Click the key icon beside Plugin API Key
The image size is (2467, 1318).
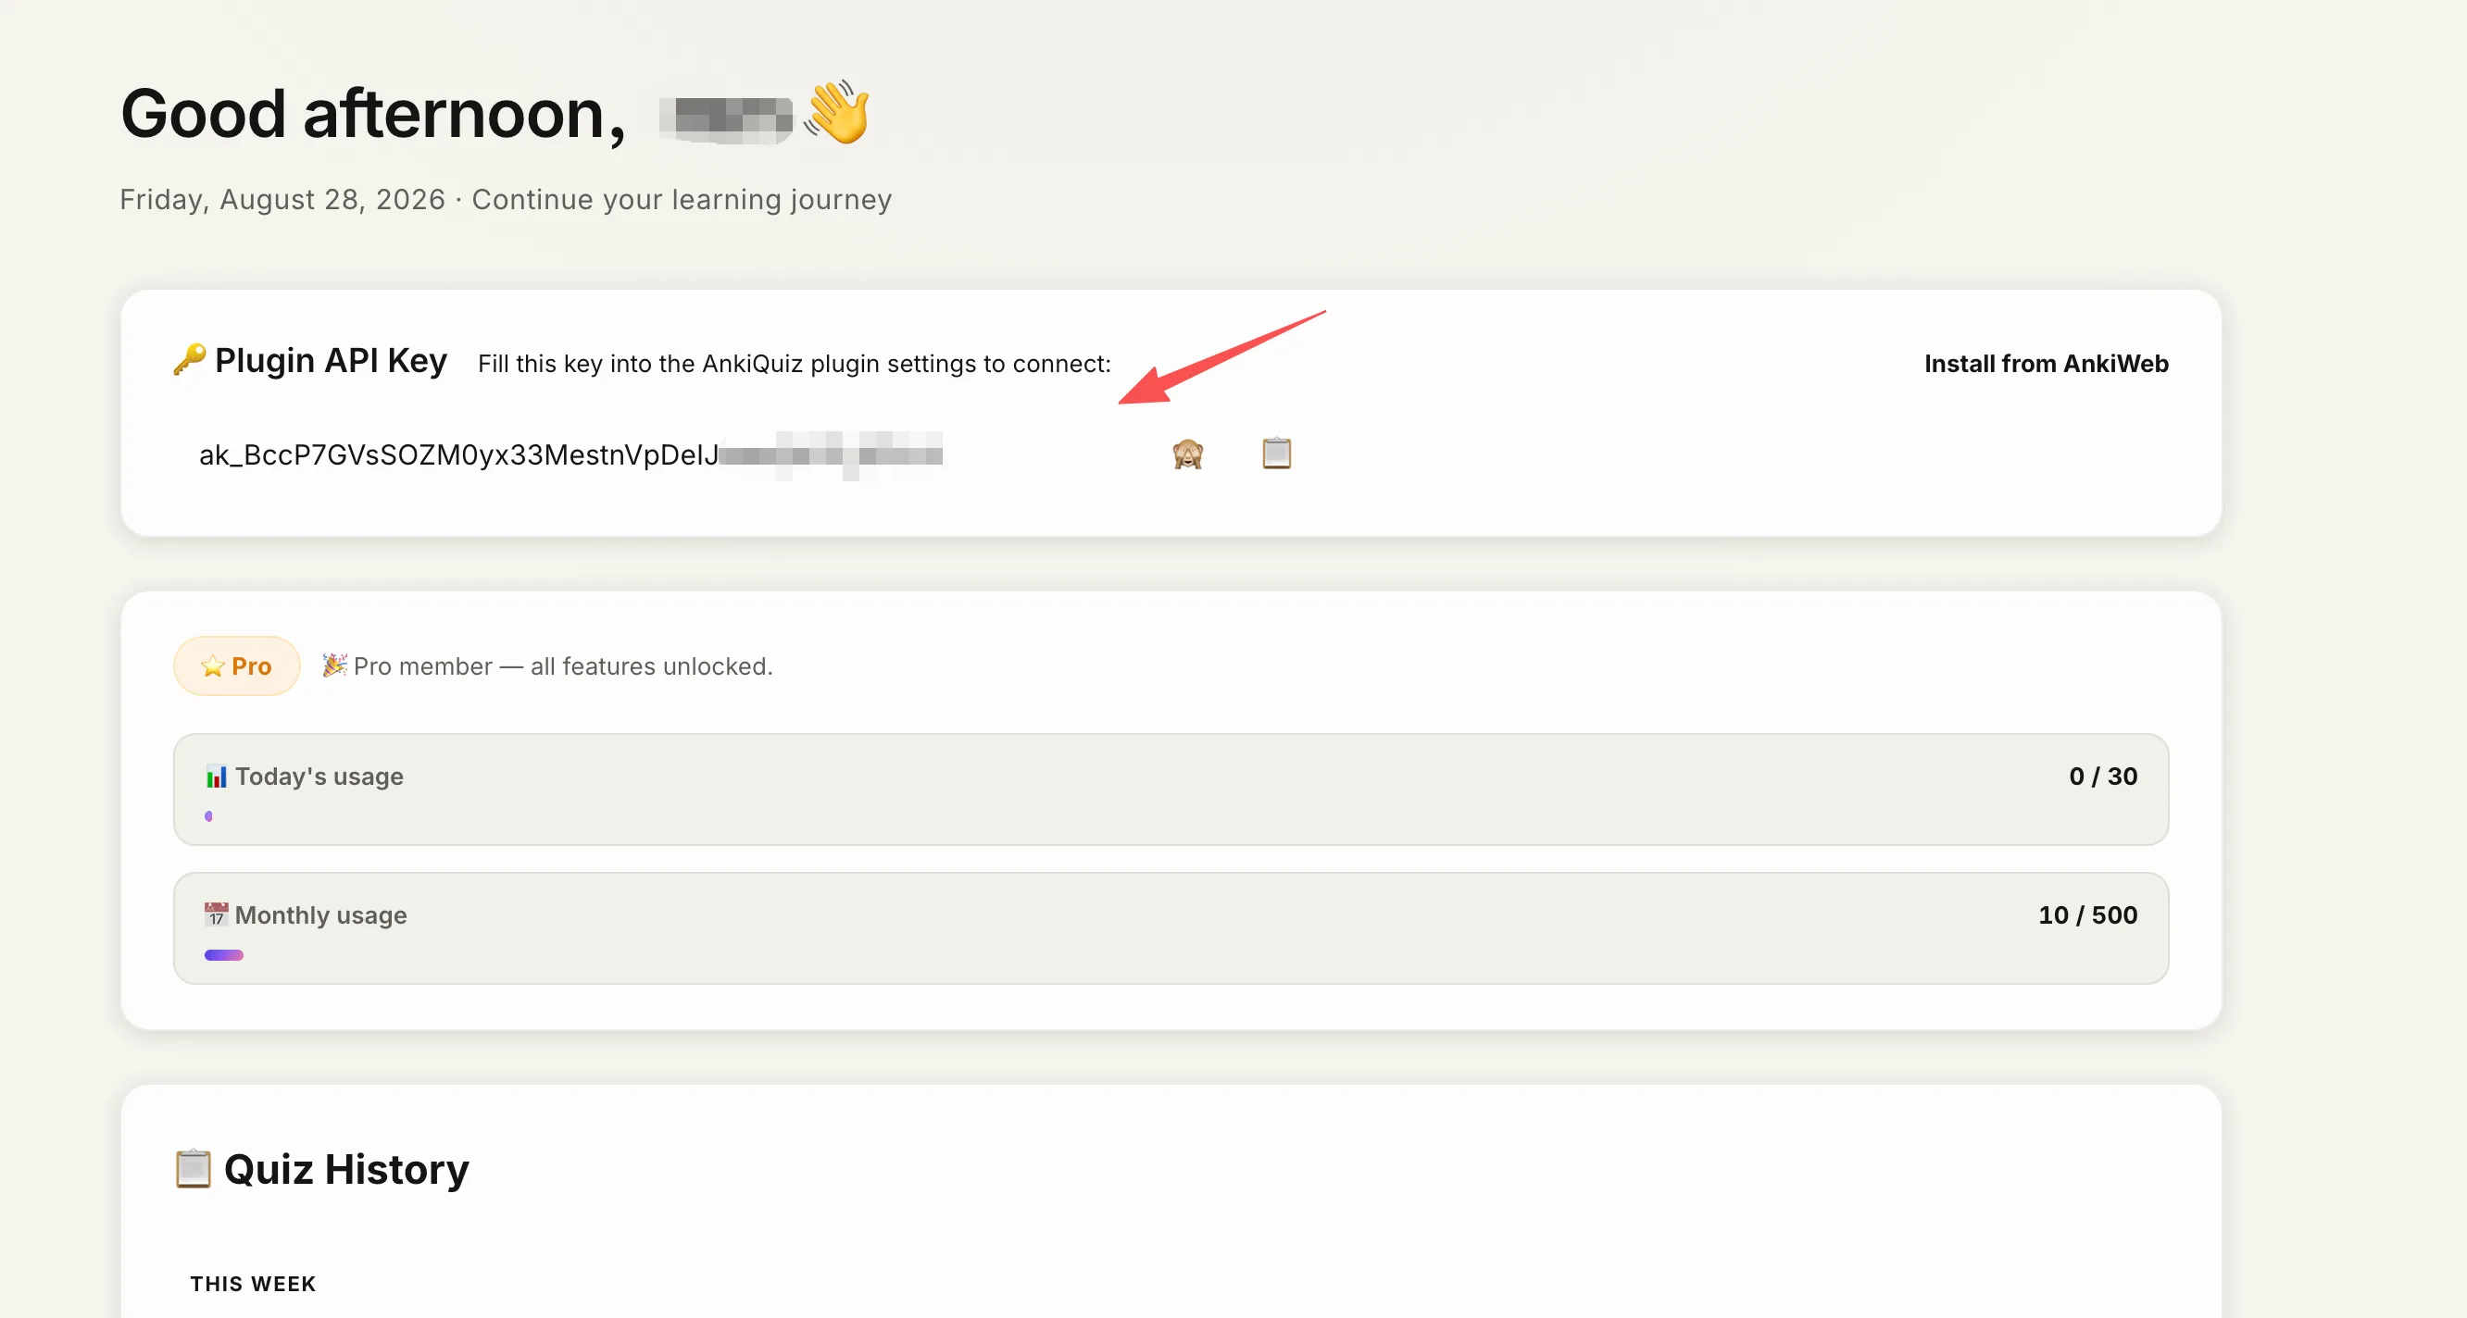tap(190, 360)
